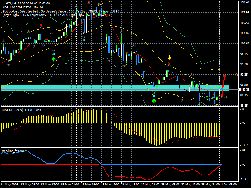Click the 13 May 17:00 time label
The height and width of the screenshot is (188, 251).
pyautogui.click(x=50, y=184)
